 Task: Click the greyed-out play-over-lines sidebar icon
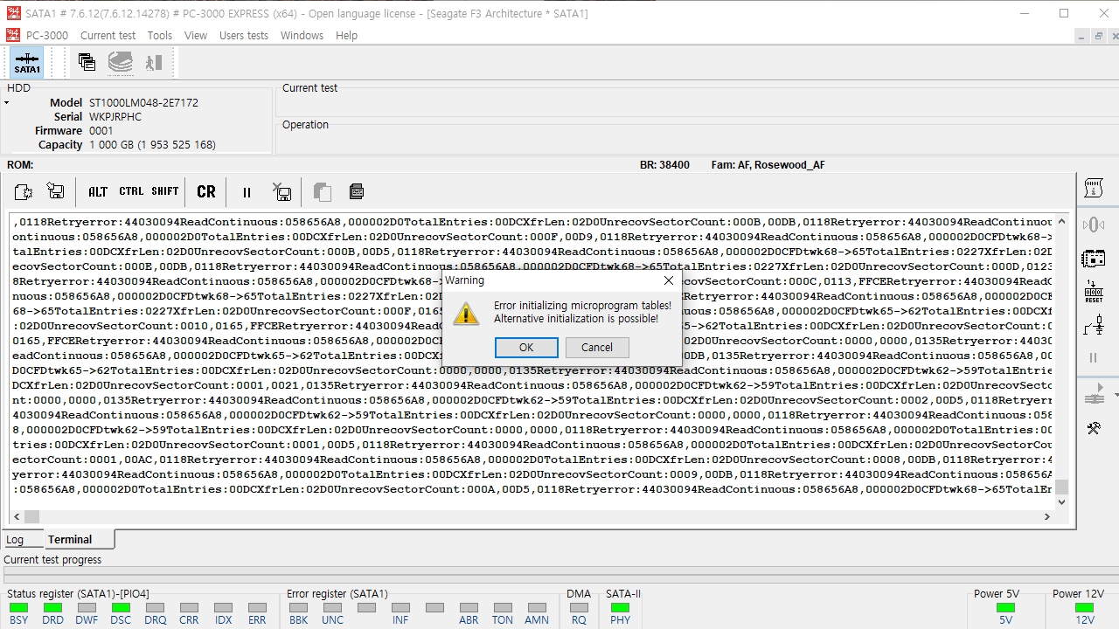[x=1094, y=396]
